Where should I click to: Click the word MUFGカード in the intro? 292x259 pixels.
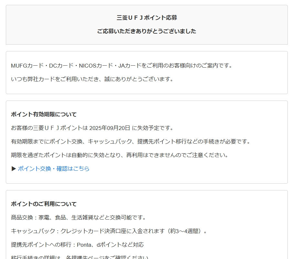click(x=27, y=66)
